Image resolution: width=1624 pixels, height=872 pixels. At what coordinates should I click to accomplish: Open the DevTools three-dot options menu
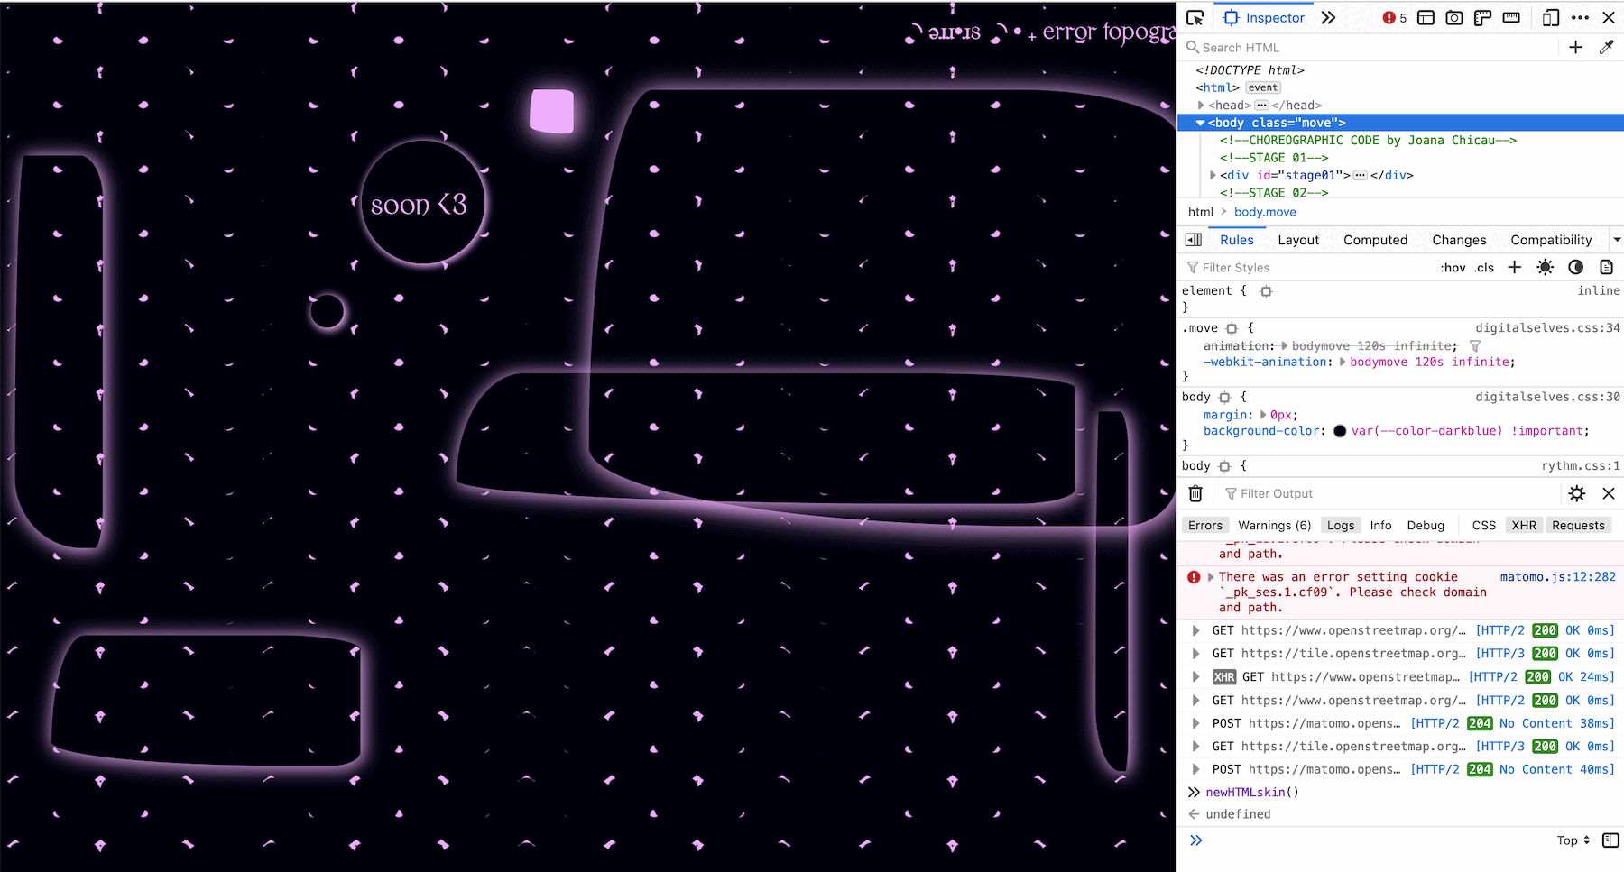pos(1580,18)
